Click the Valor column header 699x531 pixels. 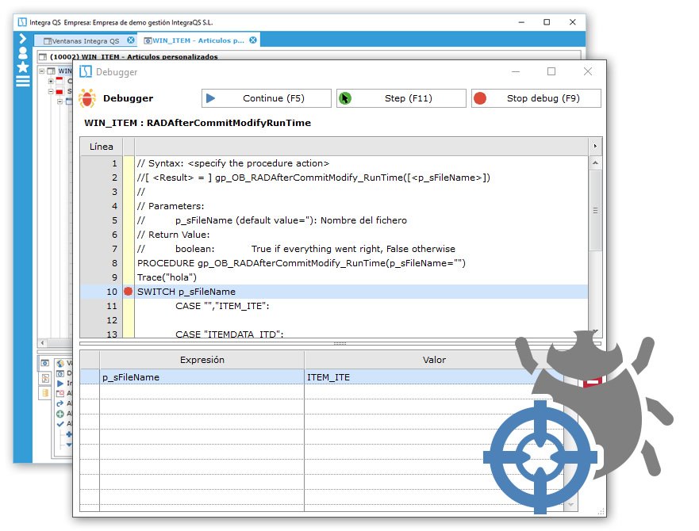(x=434, y=360)
